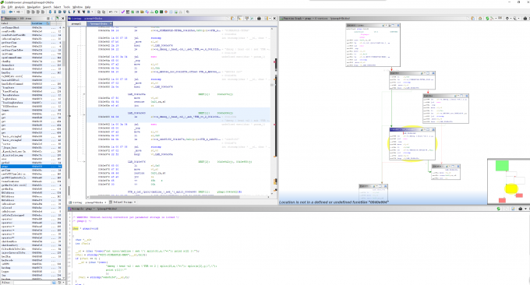530x285 pixels.
Task: Expand the forward navigation history dropdown
Action: pos(22,12)
